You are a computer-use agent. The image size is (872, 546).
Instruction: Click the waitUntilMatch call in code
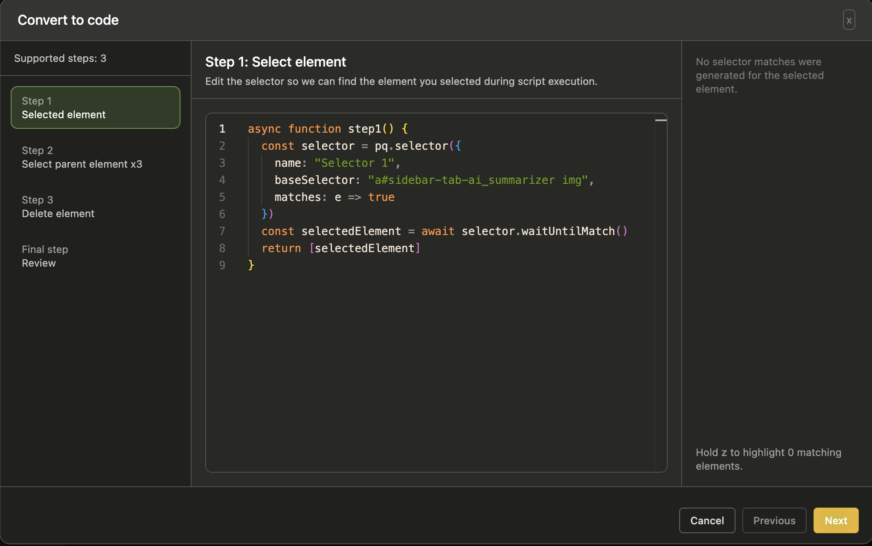click(567, 231)
